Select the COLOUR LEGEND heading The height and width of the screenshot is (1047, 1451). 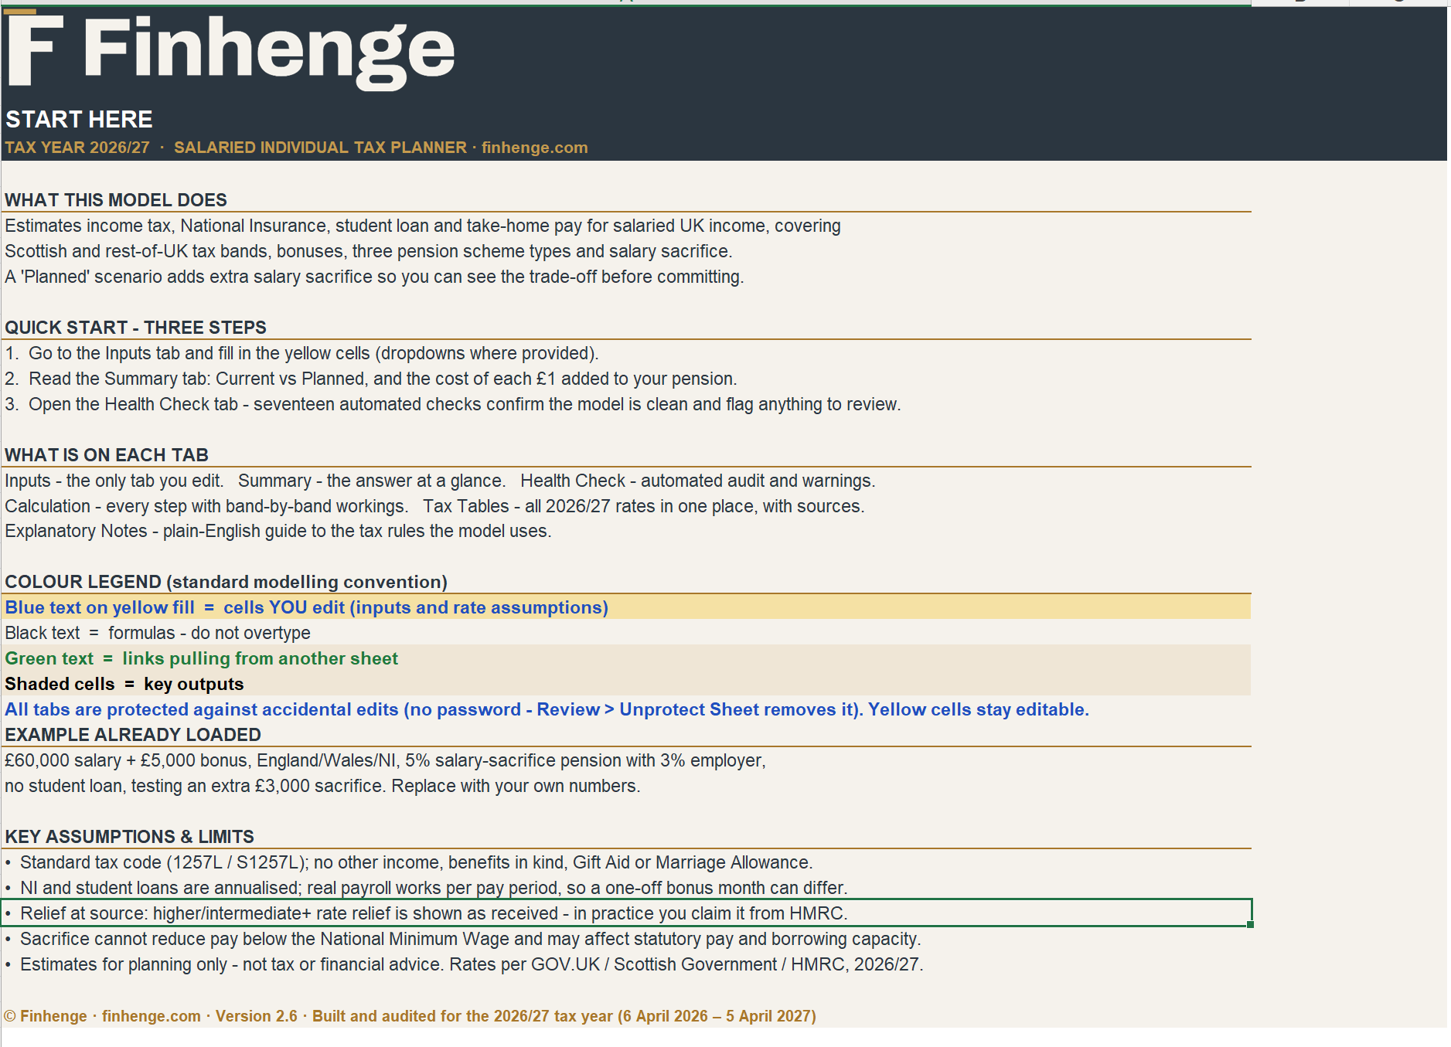(227, 582)
